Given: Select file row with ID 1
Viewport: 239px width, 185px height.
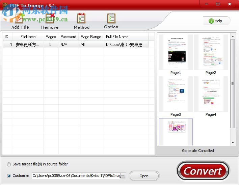Looking at the screenshot, I should (76, 45).
